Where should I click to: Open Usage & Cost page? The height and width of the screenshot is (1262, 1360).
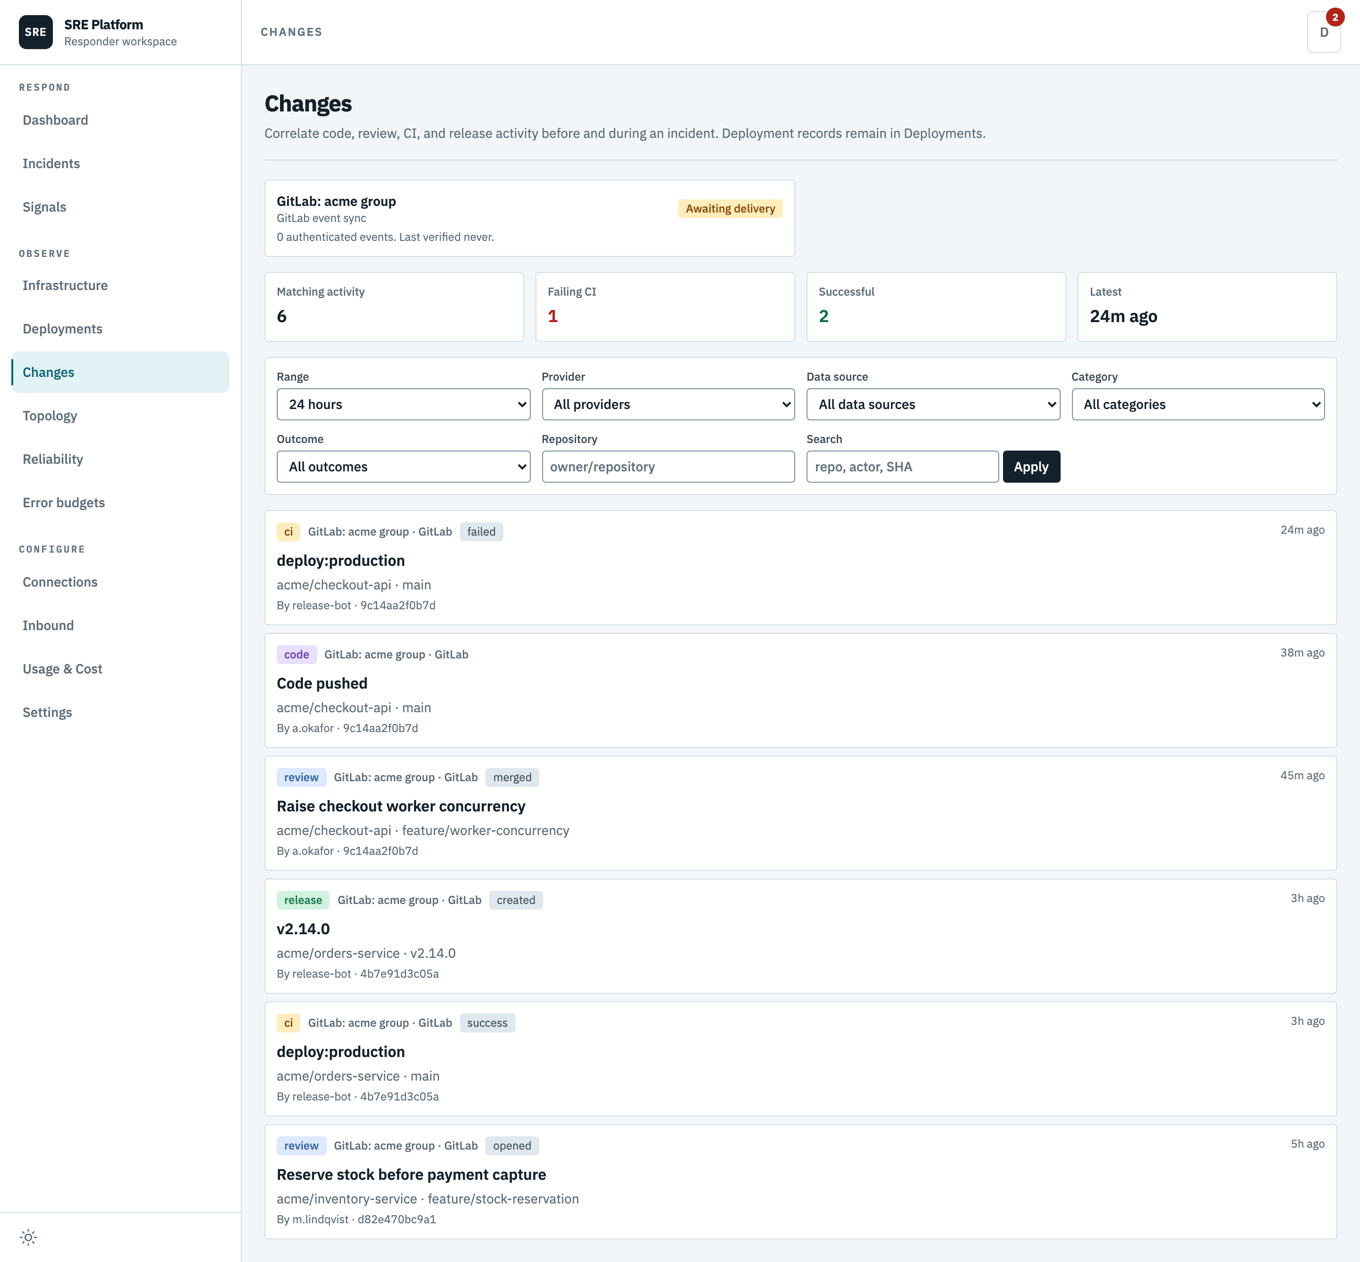(120, 669)
